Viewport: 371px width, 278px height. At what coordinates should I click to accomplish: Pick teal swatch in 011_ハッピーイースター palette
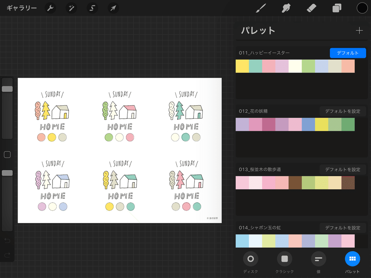(255, 66)
